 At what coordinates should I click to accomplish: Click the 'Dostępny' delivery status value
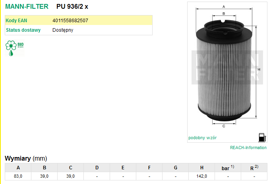click(63, 30)
